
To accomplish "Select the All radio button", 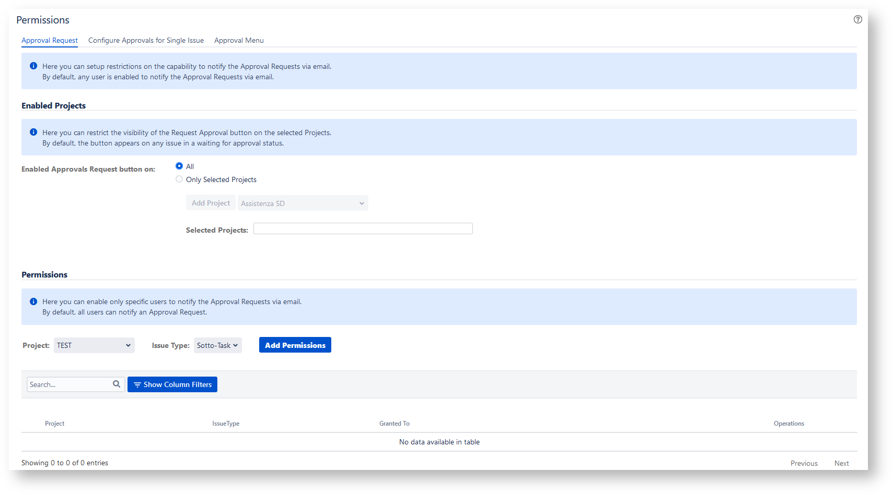I will click(179, 166).
